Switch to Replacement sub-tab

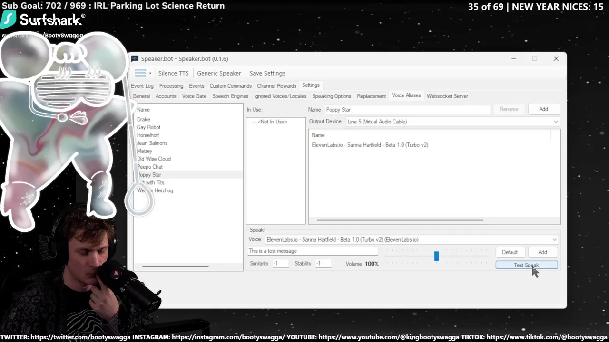click(x=372, y=96)
